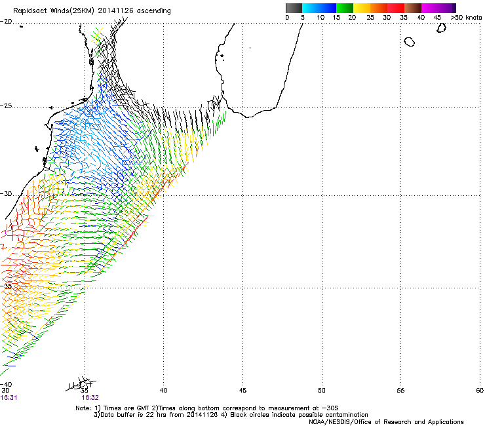Select the brown 35-40 knots color segment
485x426 pixels.
(x=413, y=8)
